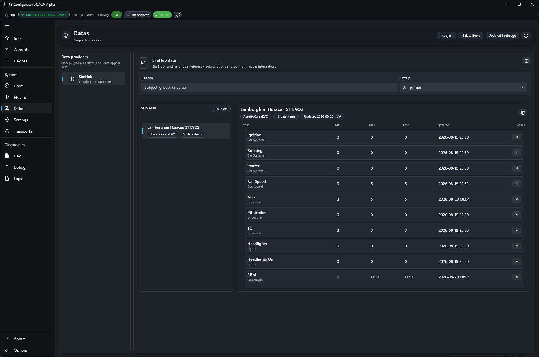Click the Datas page header icon
The width and height of the screenshot is (539, 357).
click(66, 35)
